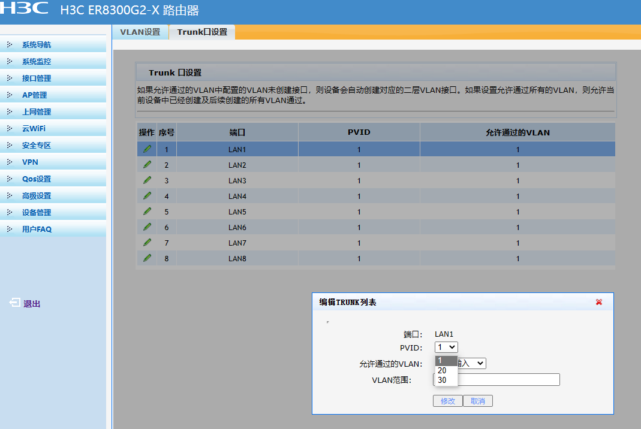The width and height of the screenshot is (641, 429).
Task: Click the 端口 column header
Action: coord(237,132)
